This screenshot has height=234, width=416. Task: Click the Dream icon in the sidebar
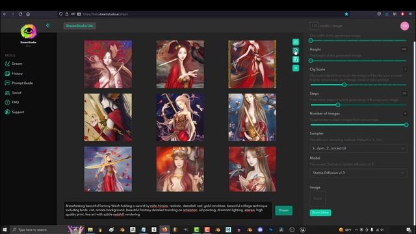(7, 64)
